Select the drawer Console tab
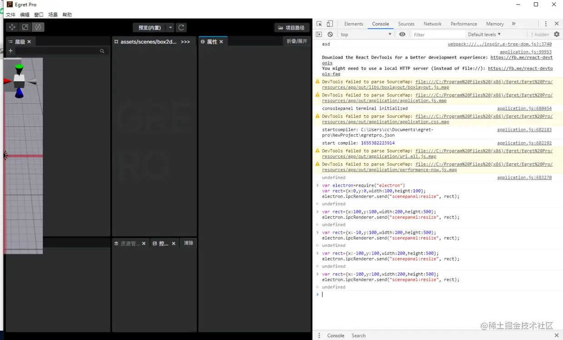The width and height of the screenshot is (563, 340). pyautogui.click(x=336, y=335)
